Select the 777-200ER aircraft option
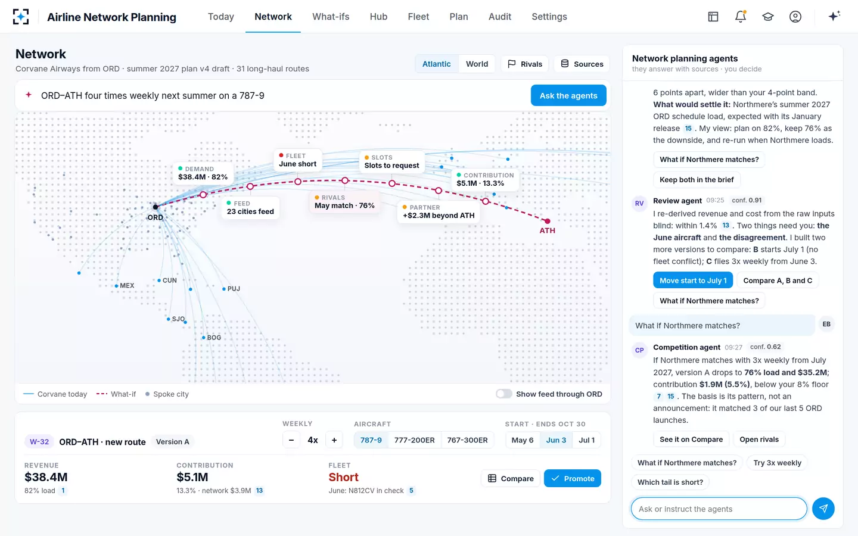Image resolution: width=858 pixels, height=536 pixels. click(414, 440)
